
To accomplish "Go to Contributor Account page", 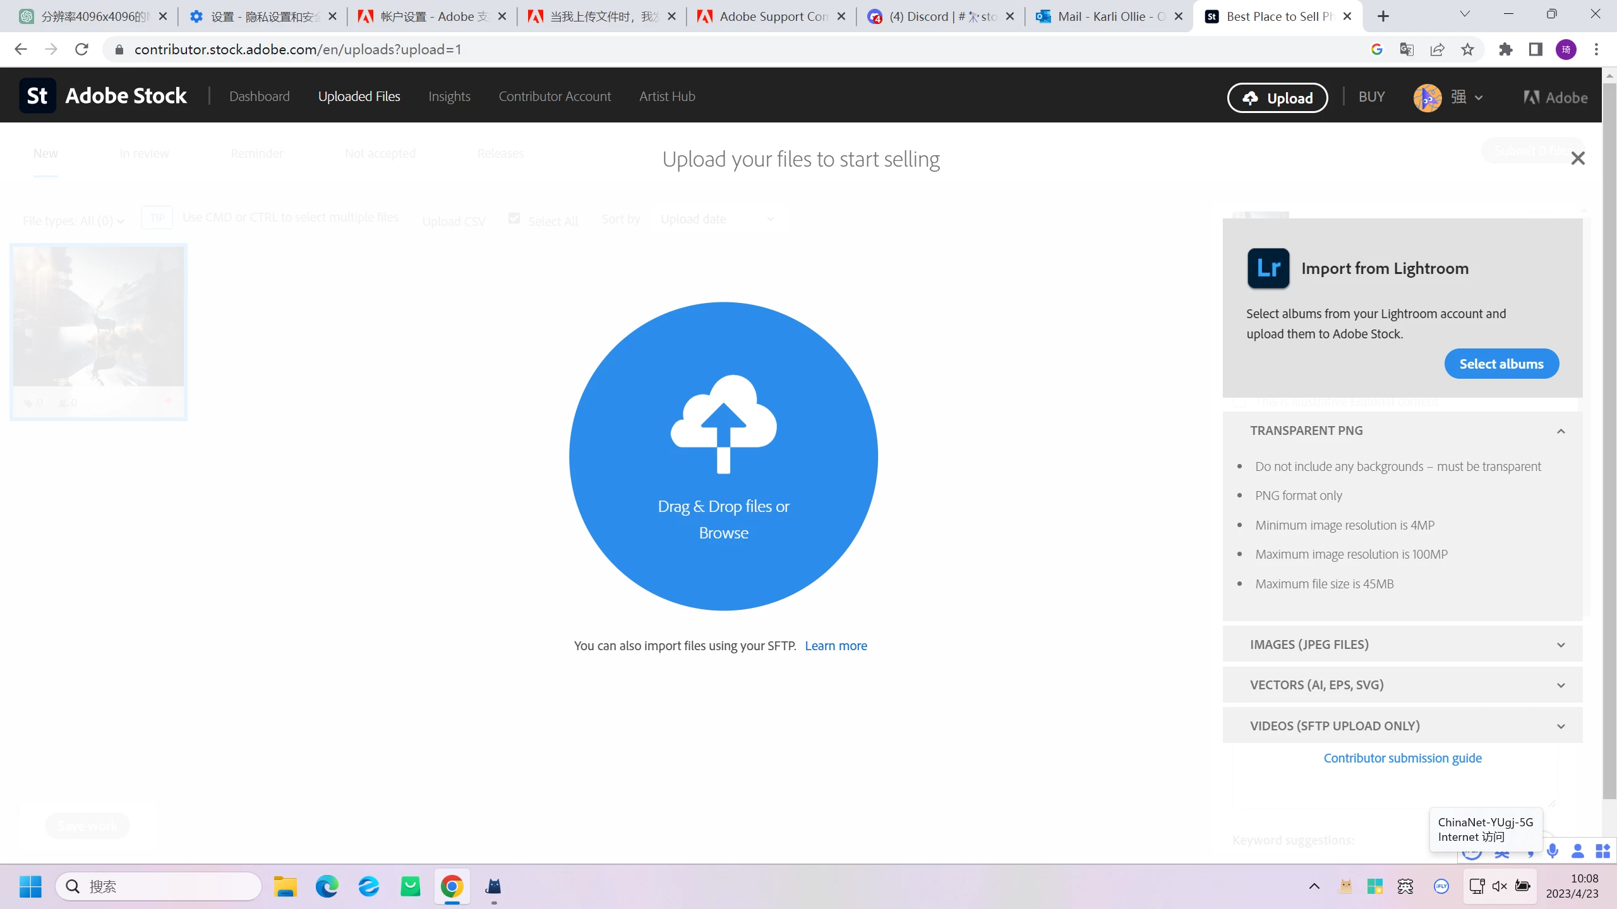I will (555, 97).
